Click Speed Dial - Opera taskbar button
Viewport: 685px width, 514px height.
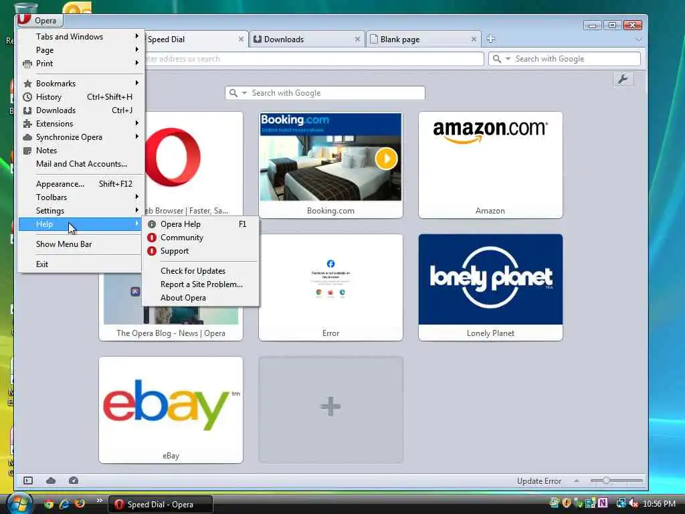point(161,505)
